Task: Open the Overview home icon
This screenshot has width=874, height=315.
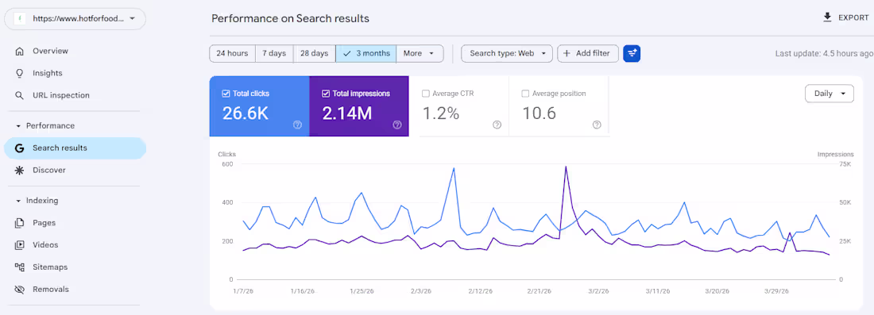Action: tap(20, 52)
